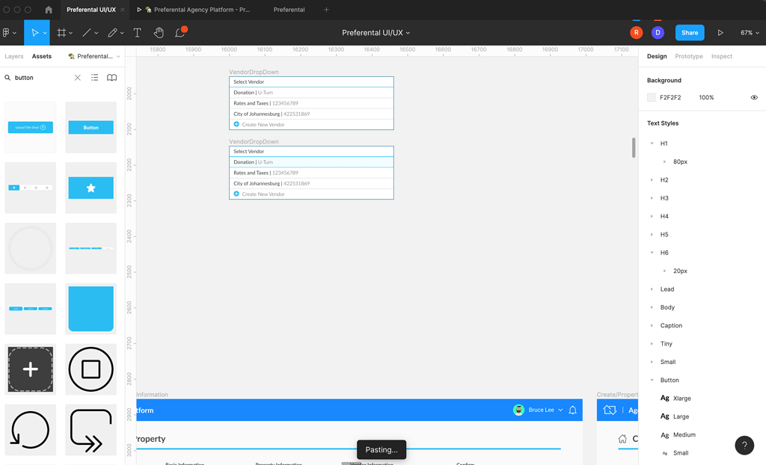Viewport: 766px width, 465px height.
Task: Switch to the Design tab
Action: [x=657, y=56]
